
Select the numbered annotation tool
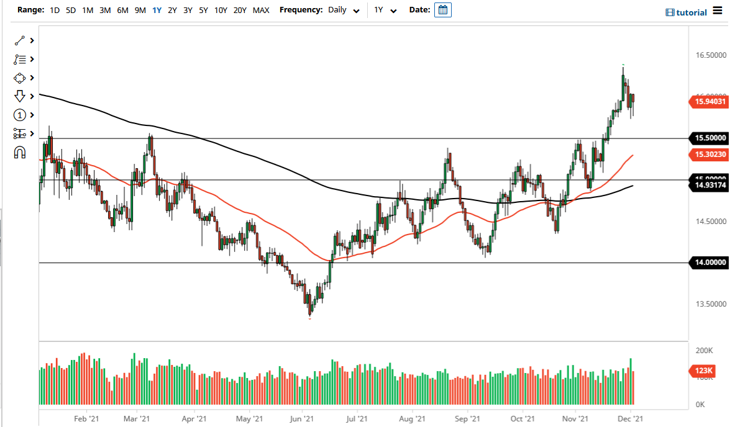(x=19, y=115)
